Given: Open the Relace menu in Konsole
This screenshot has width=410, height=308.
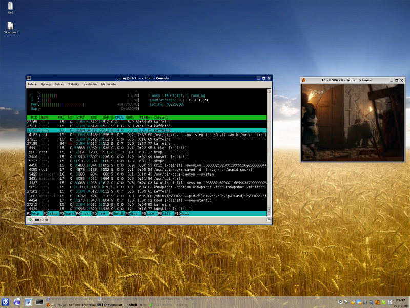Looking at the screenshot, I should tap(32, 84).
